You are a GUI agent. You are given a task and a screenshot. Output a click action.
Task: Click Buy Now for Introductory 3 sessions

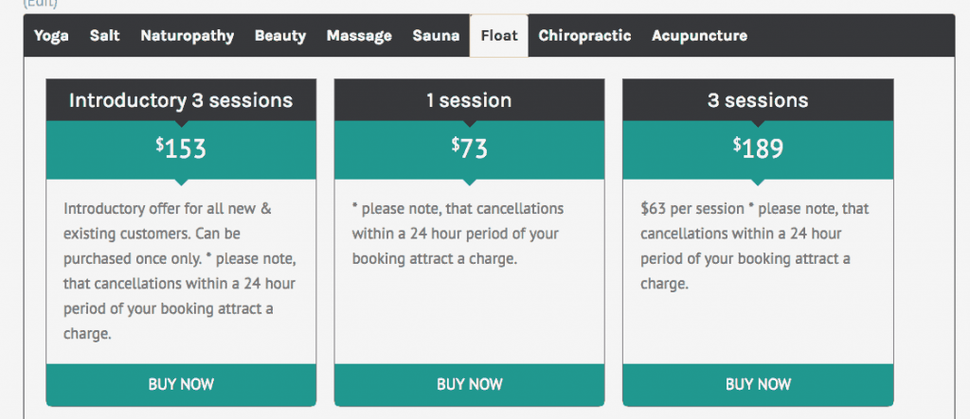click(181, 384)
